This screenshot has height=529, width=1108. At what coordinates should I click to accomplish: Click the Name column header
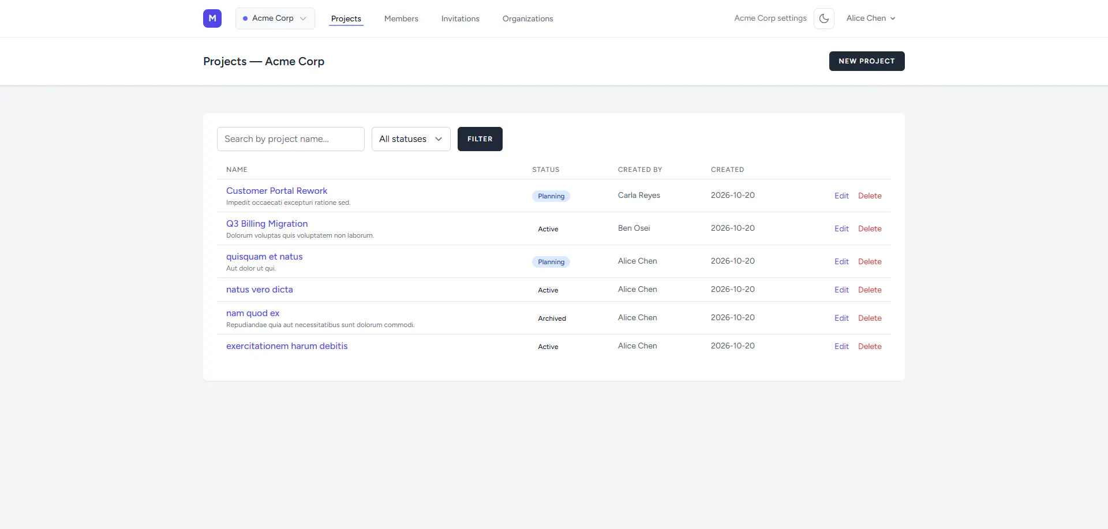(x=237, y=170)
